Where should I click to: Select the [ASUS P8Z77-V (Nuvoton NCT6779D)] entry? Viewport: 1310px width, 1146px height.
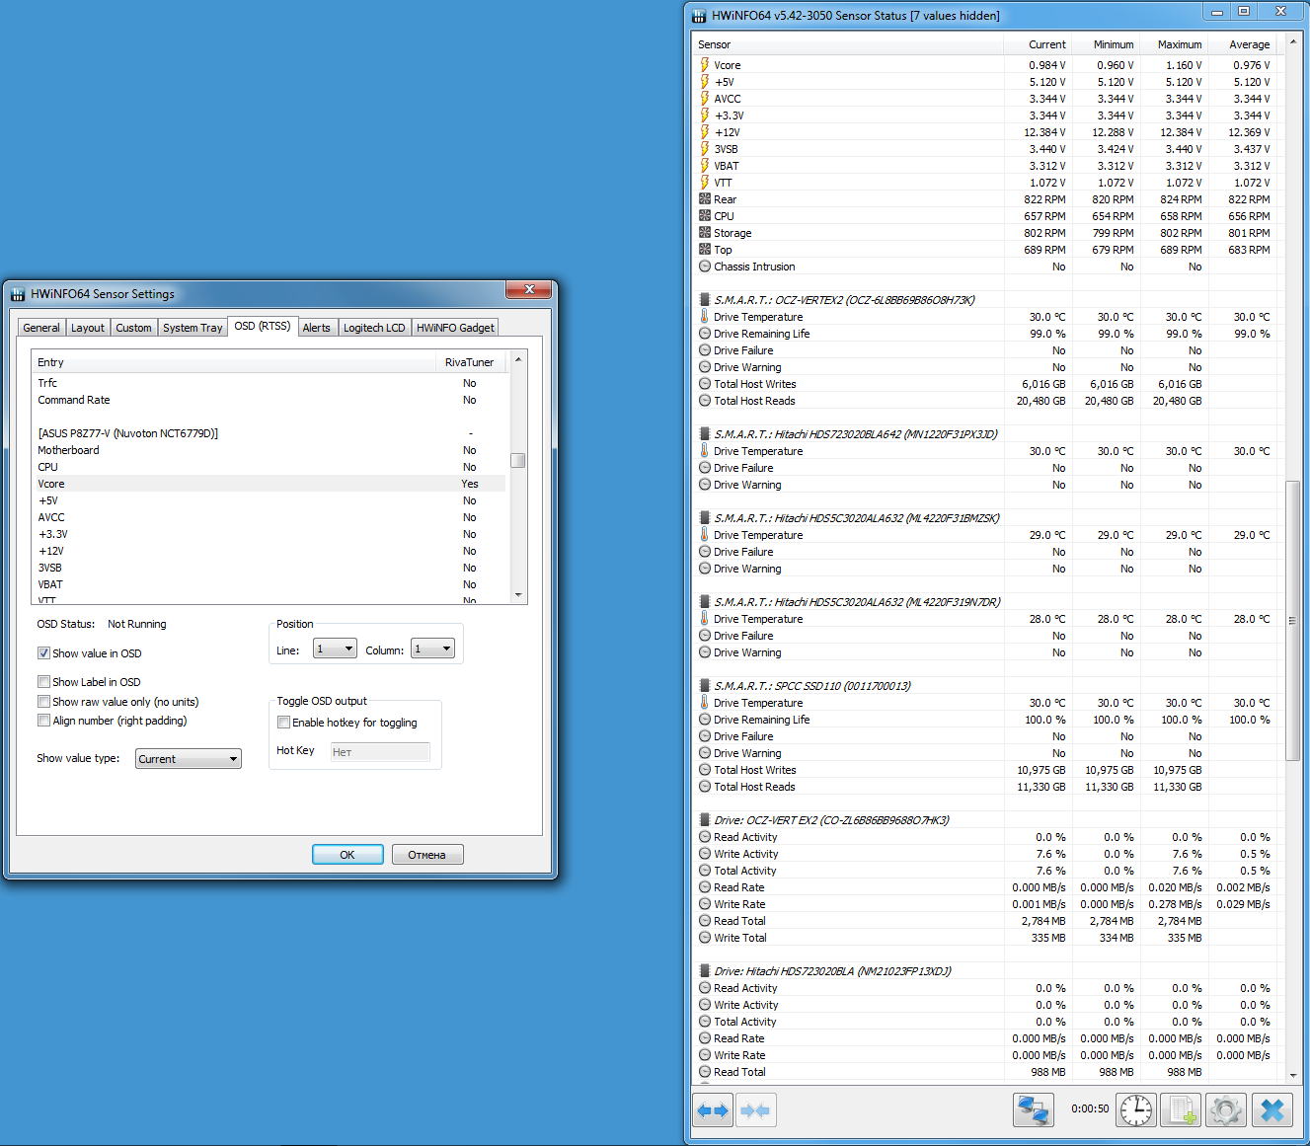[269, 433]
